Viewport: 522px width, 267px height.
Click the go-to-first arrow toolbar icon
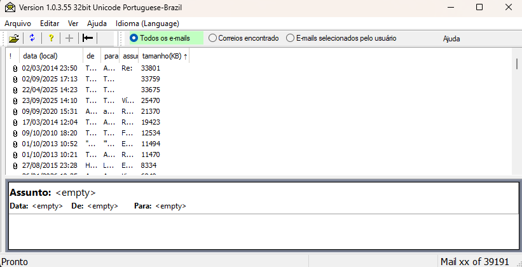pos(88,38)
